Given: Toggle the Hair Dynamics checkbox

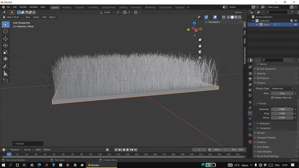Looking at the screenshot, I should 258,69.
